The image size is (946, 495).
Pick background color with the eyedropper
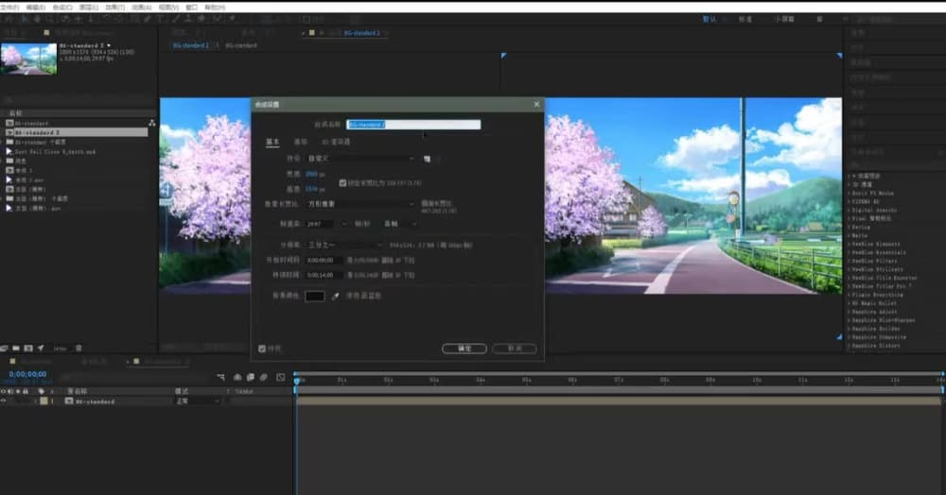pyautogui.click(x=336, y=296)
